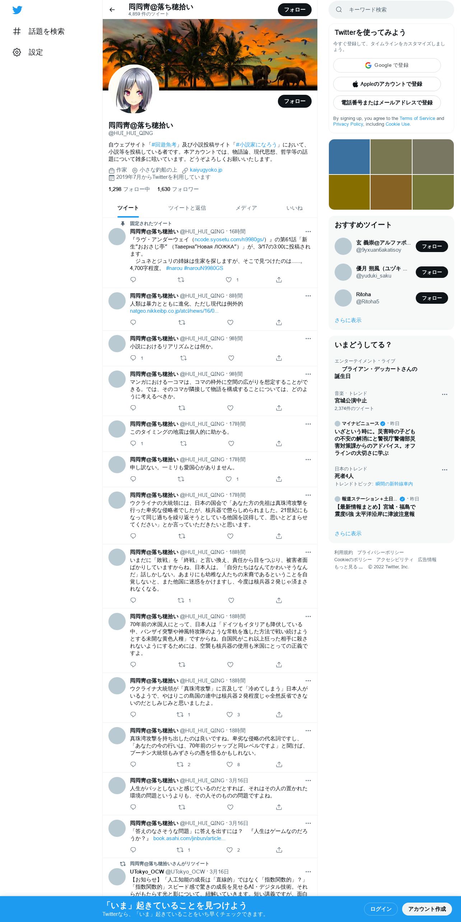This screenshot has height=922, width=461.
Task: Like the 答えのなさそうな問題 tweet
Action: tap(230, 850)
